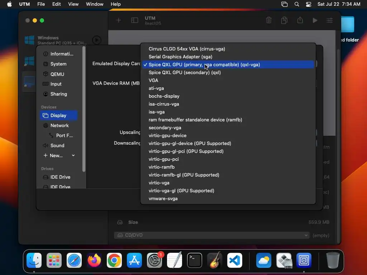The height and width of the screenshot is (275, 367).
Task: Open the CD/DVD dropdown
Action: 212,235
